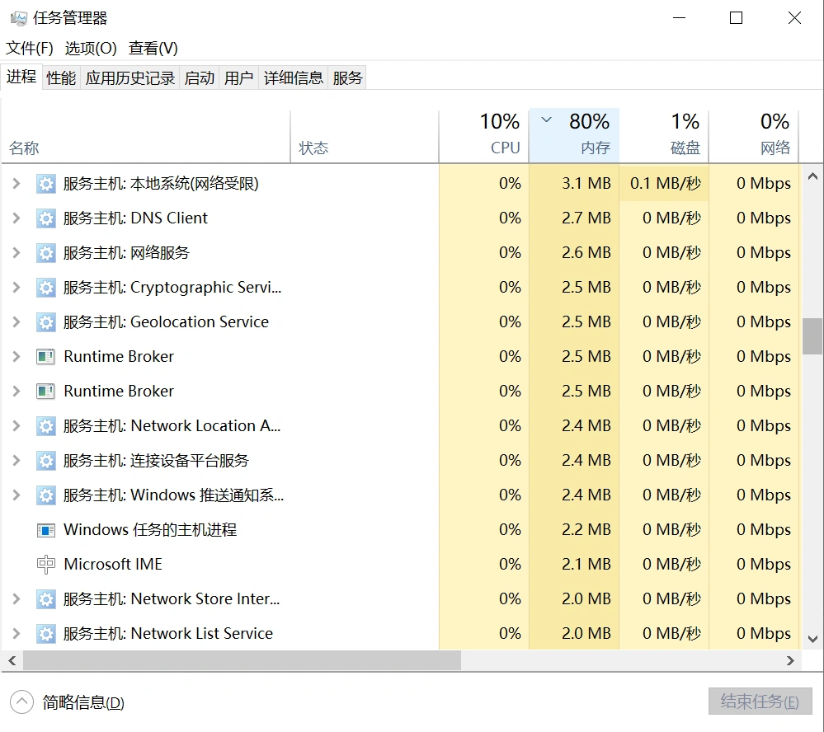Click the gear icon of 服务主机: 网络服务

coord(46,253)
